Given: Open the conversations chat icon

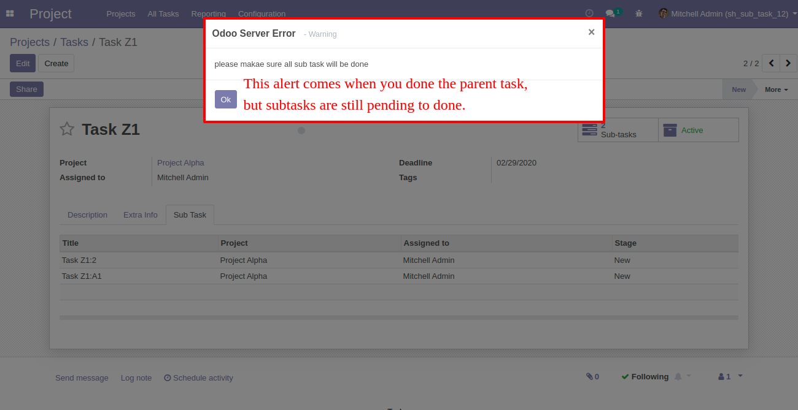Looking at the screenshot, I should pos(610,13).
